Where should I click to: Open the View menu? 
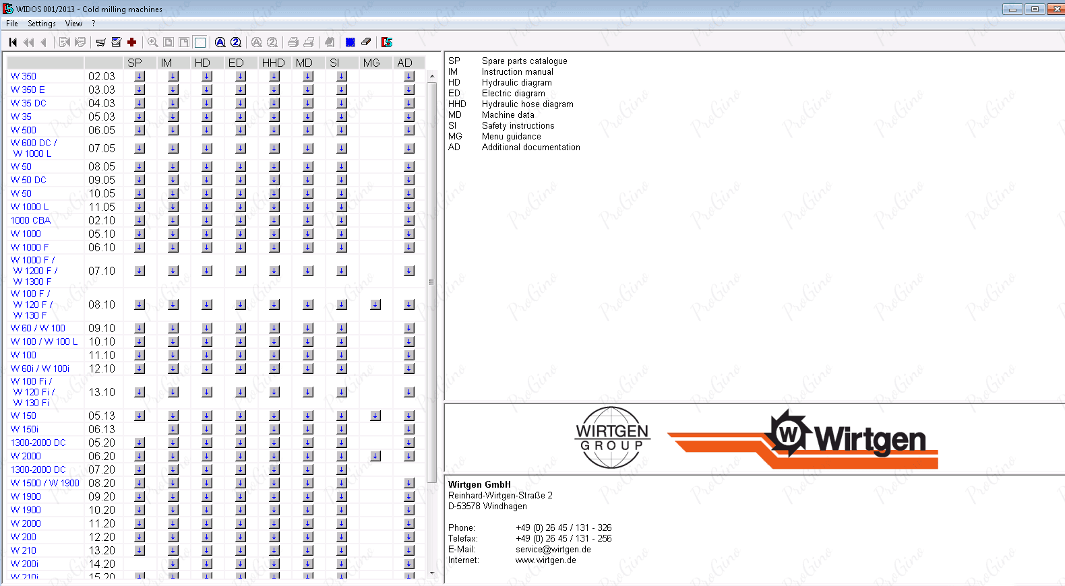tap(73, 24)
